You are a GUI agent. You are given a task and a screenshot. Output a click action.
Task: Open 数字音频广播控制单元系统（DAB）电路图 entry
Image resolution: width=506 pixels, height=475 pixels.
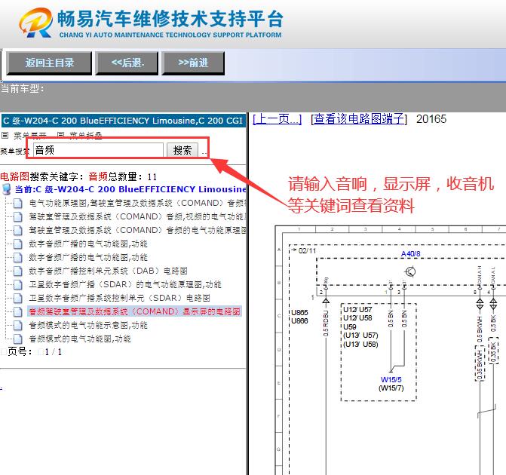tap(108, 271)
